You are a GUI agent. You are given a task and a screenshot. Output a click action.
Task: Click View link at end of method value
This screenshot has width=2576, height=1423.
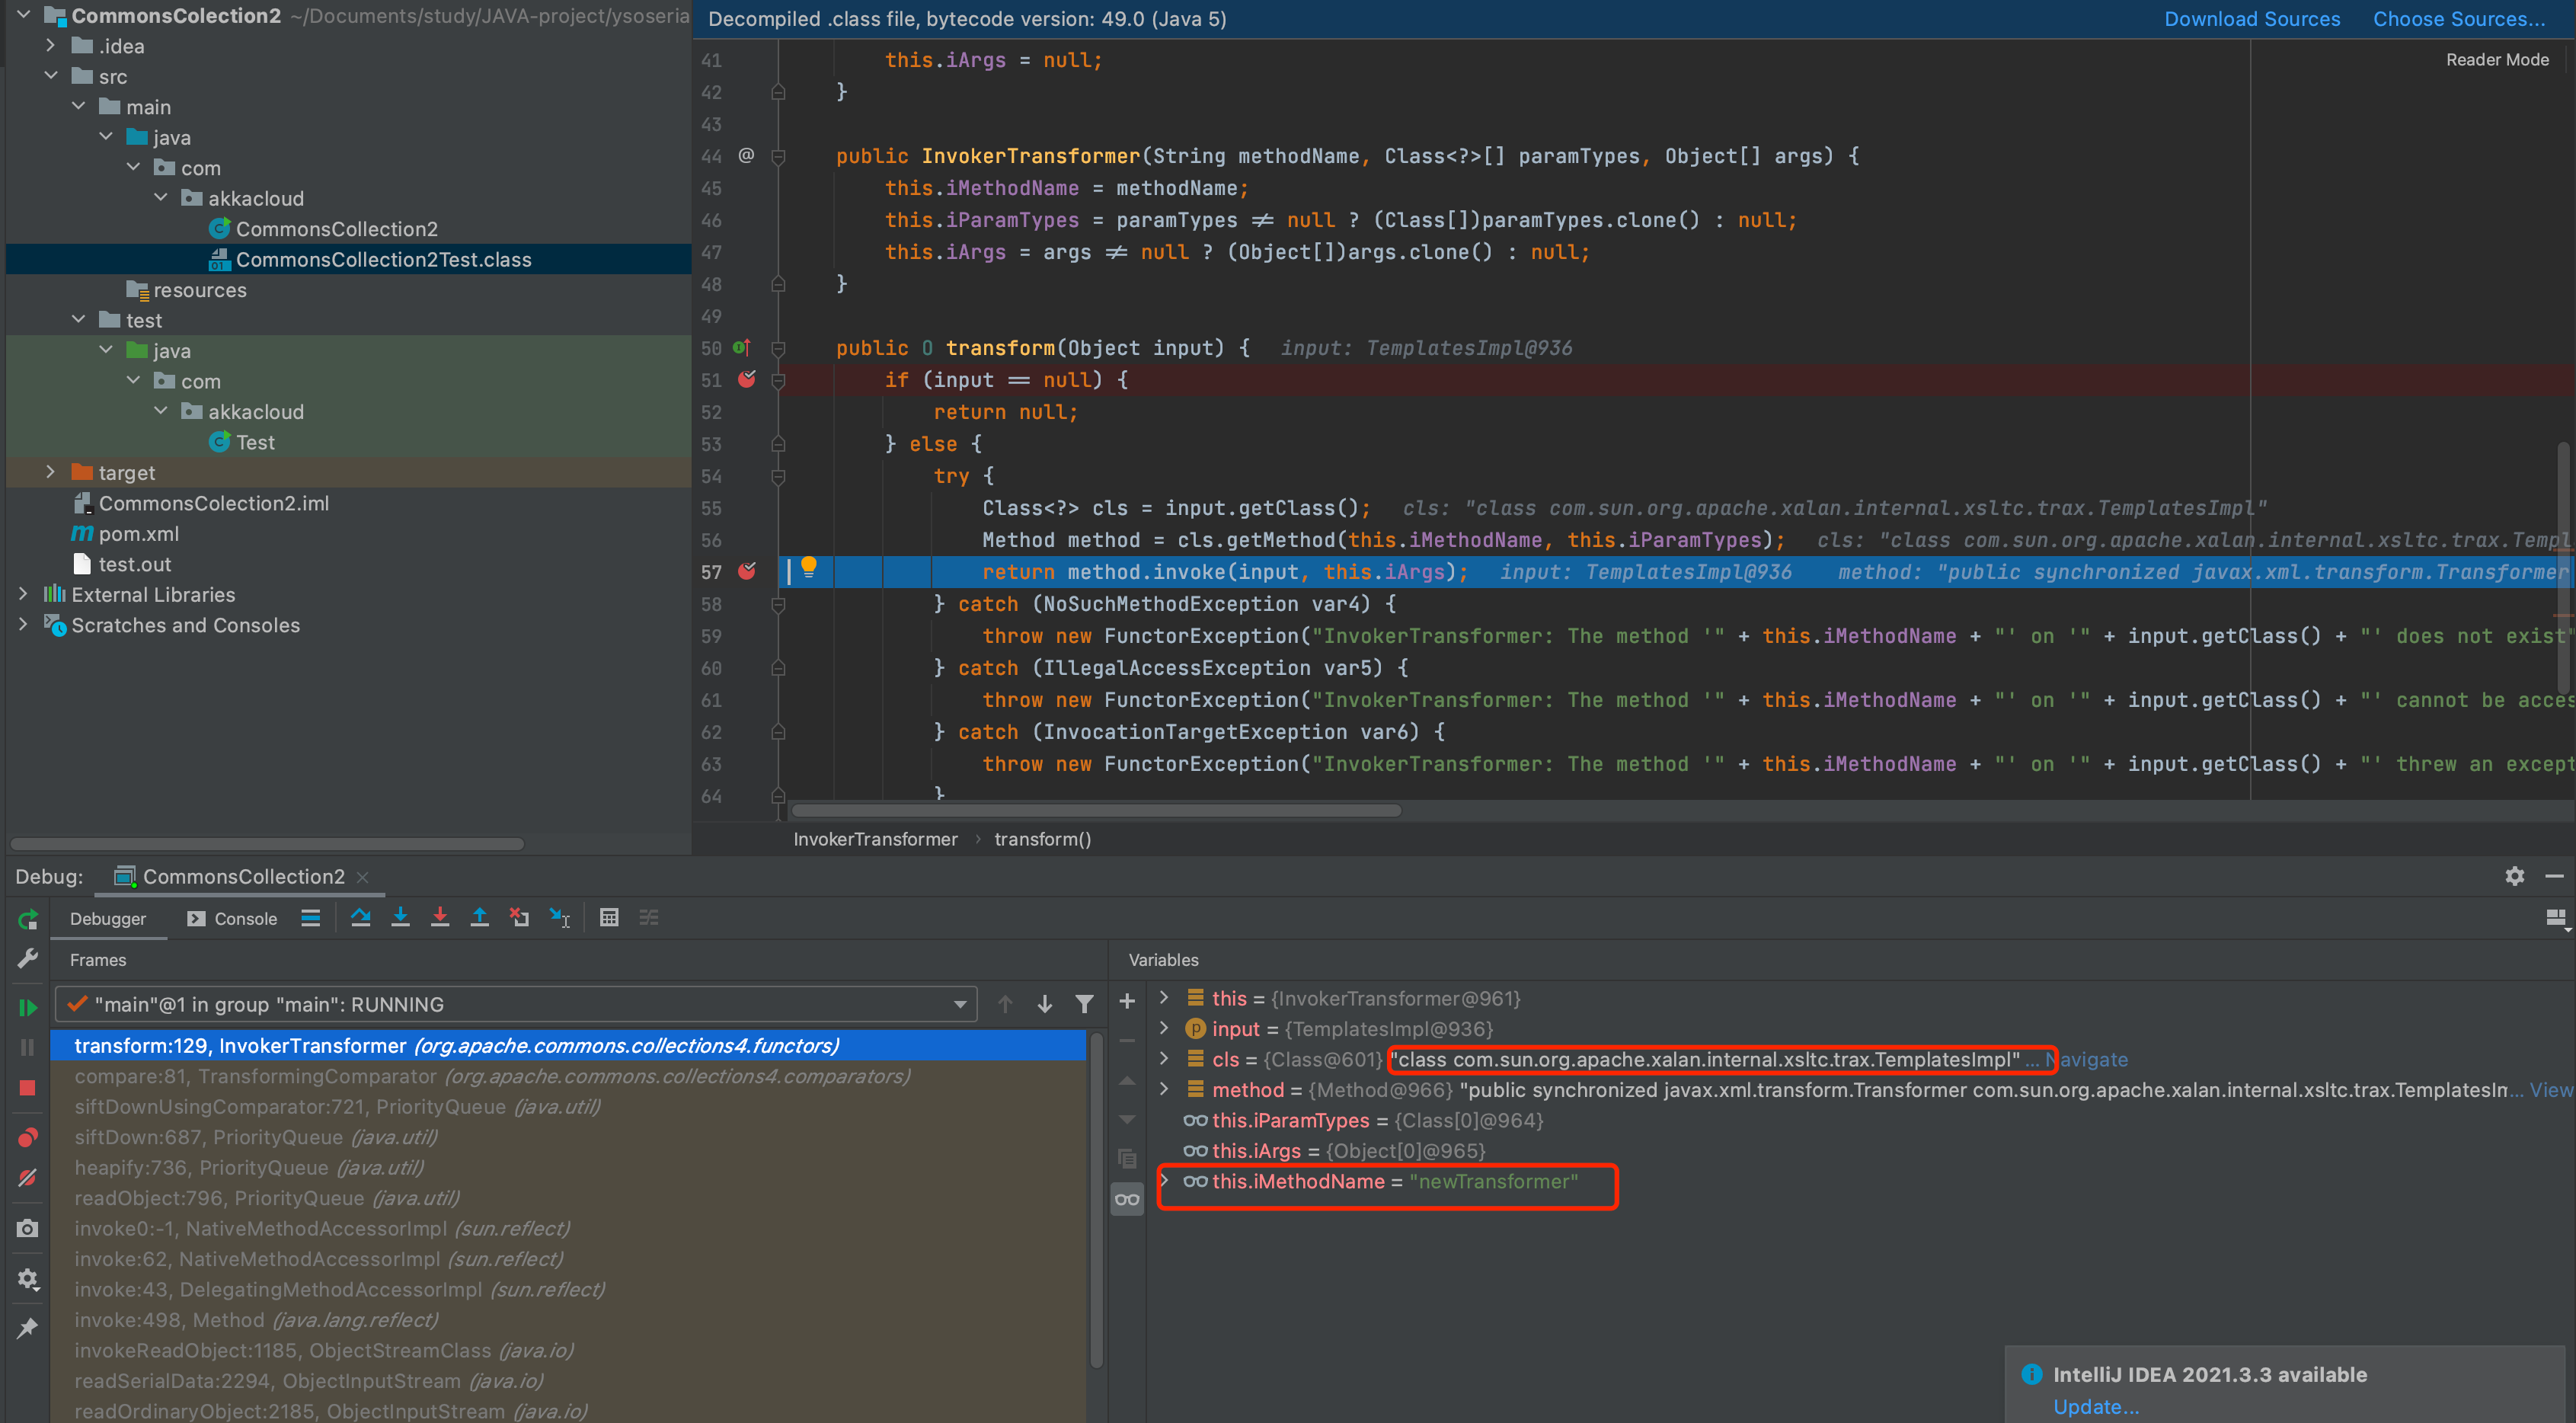point(2551,1089)
